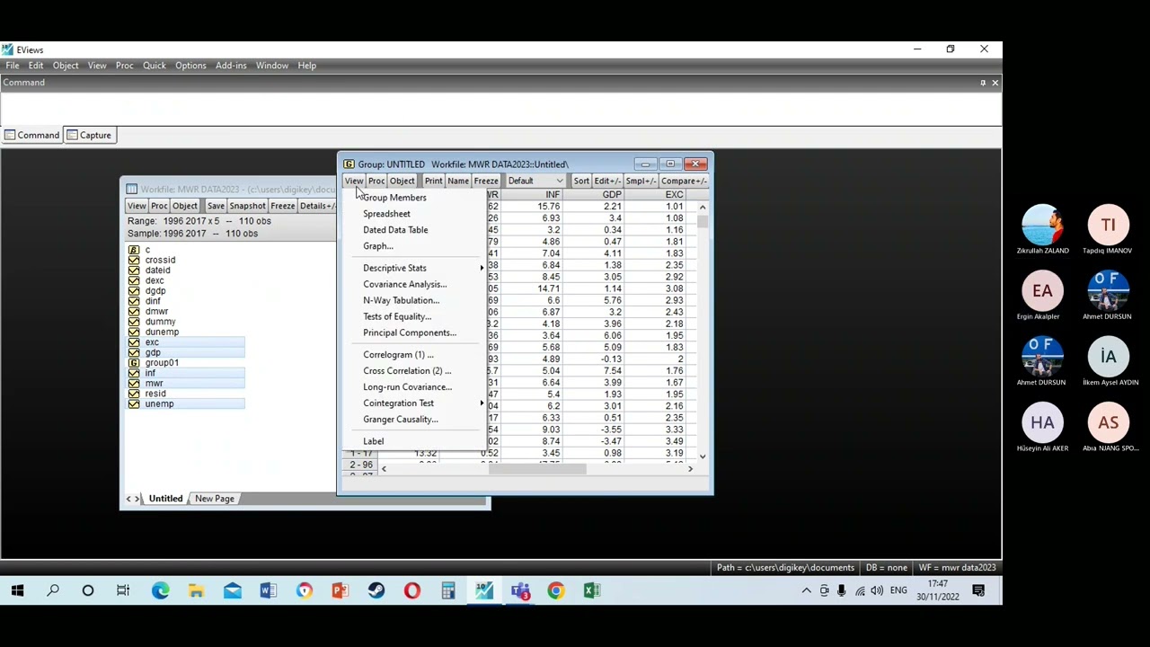The width and height of the screenshot is (1150, 647).
Task: Open Word from the taskbar
Action: (x=269, y=590)
